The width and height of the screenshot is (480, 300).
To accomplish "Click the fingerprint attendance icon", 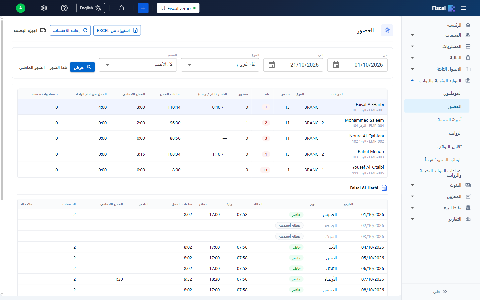I will 387,30.
